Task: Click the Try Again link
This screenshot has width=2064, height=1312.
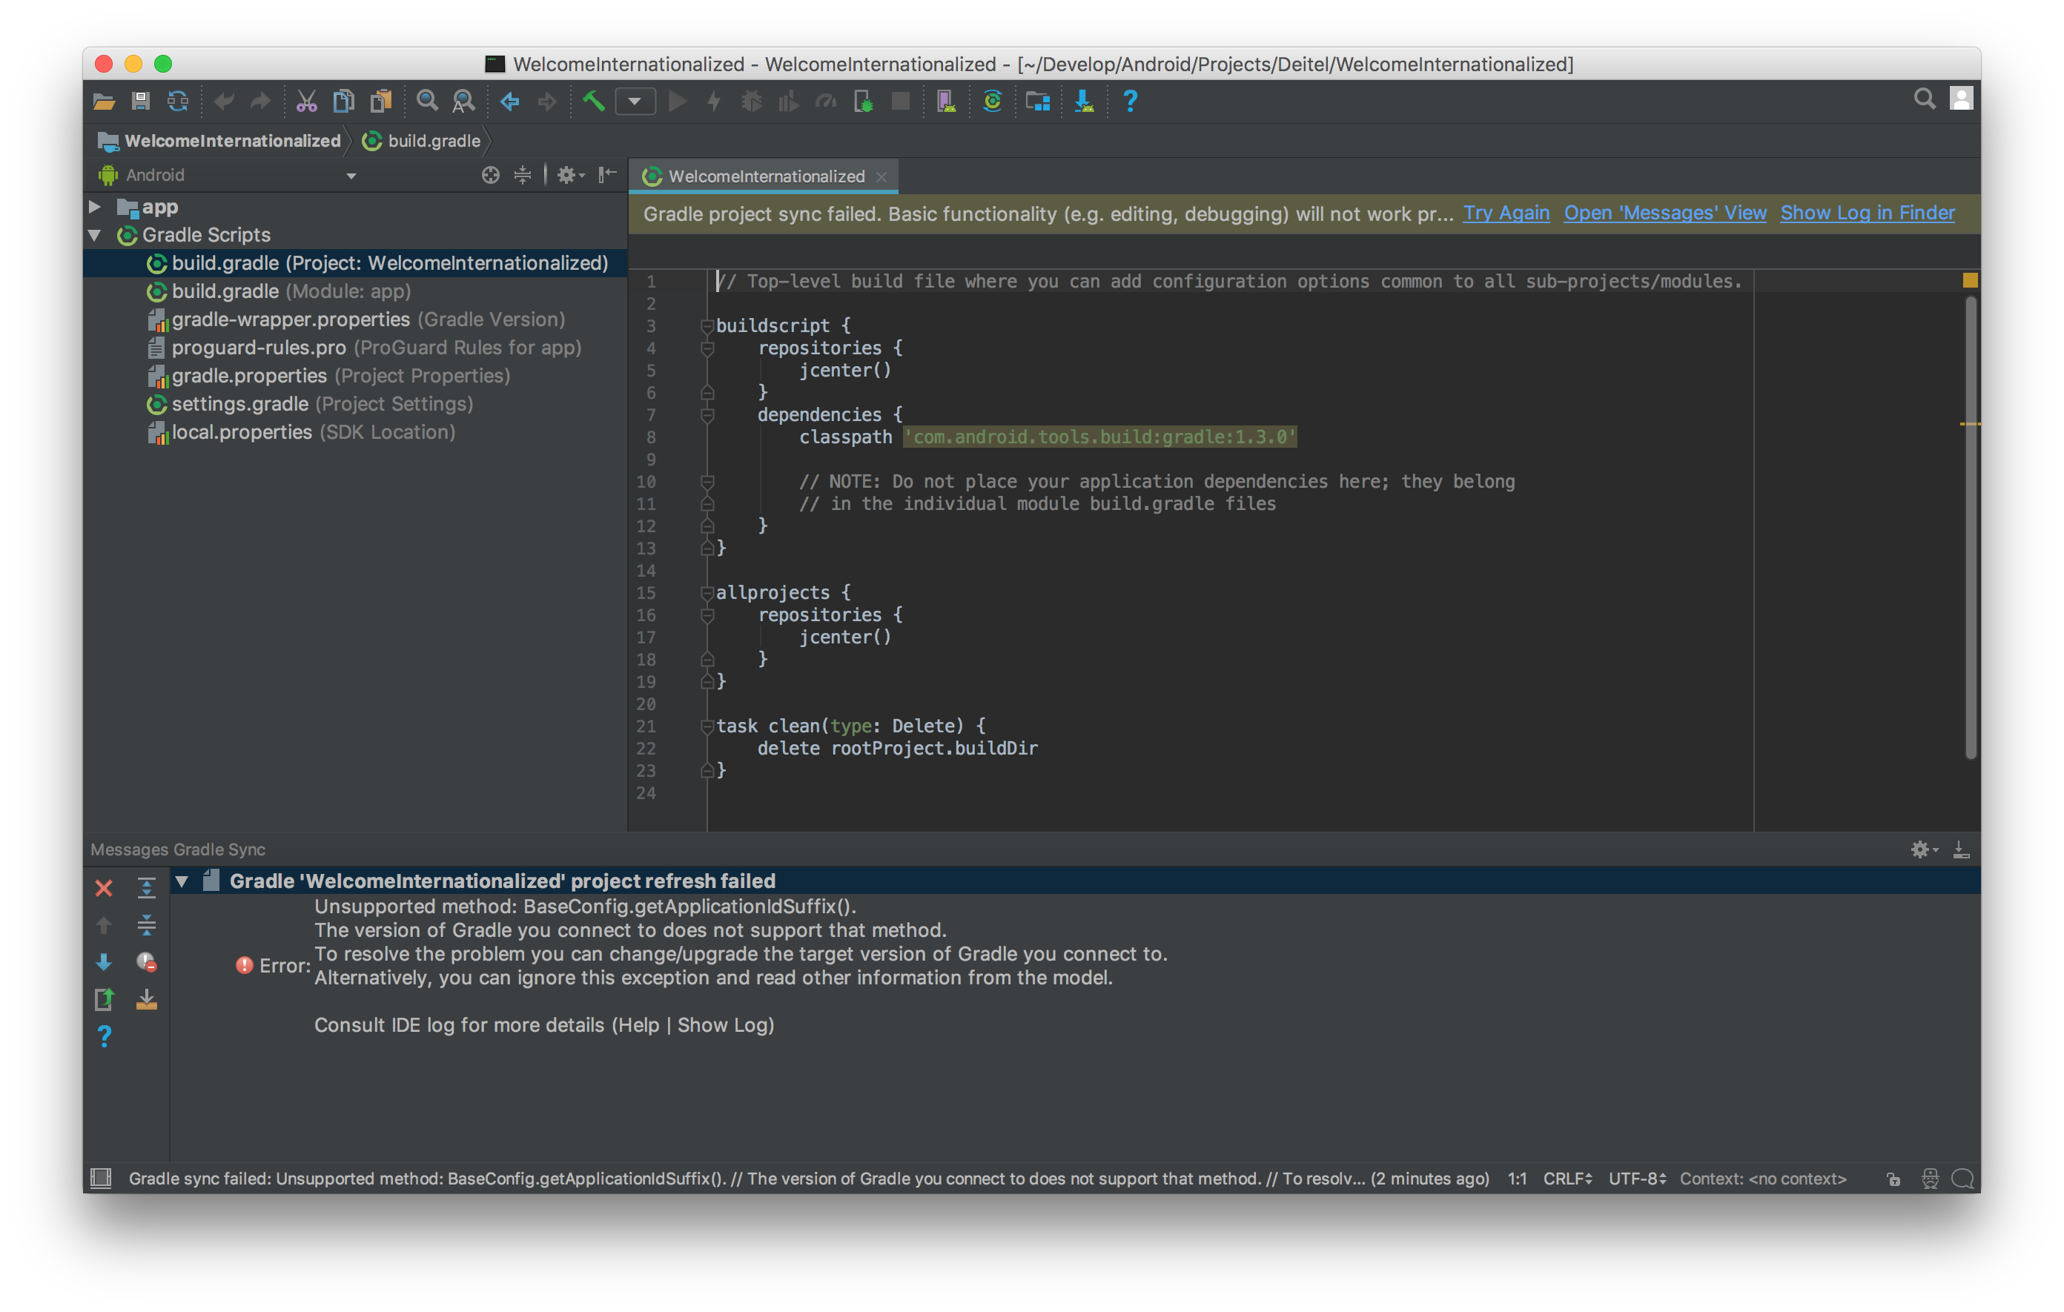Action: 1506,213
